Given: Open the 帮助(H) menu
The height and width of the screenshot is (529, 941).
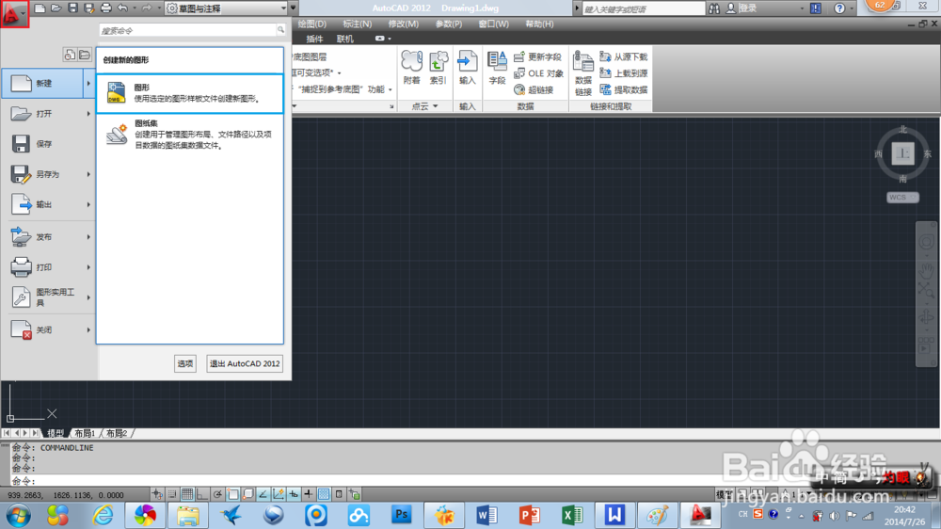Looking at the screenshot, I should [x=539, y=24].
